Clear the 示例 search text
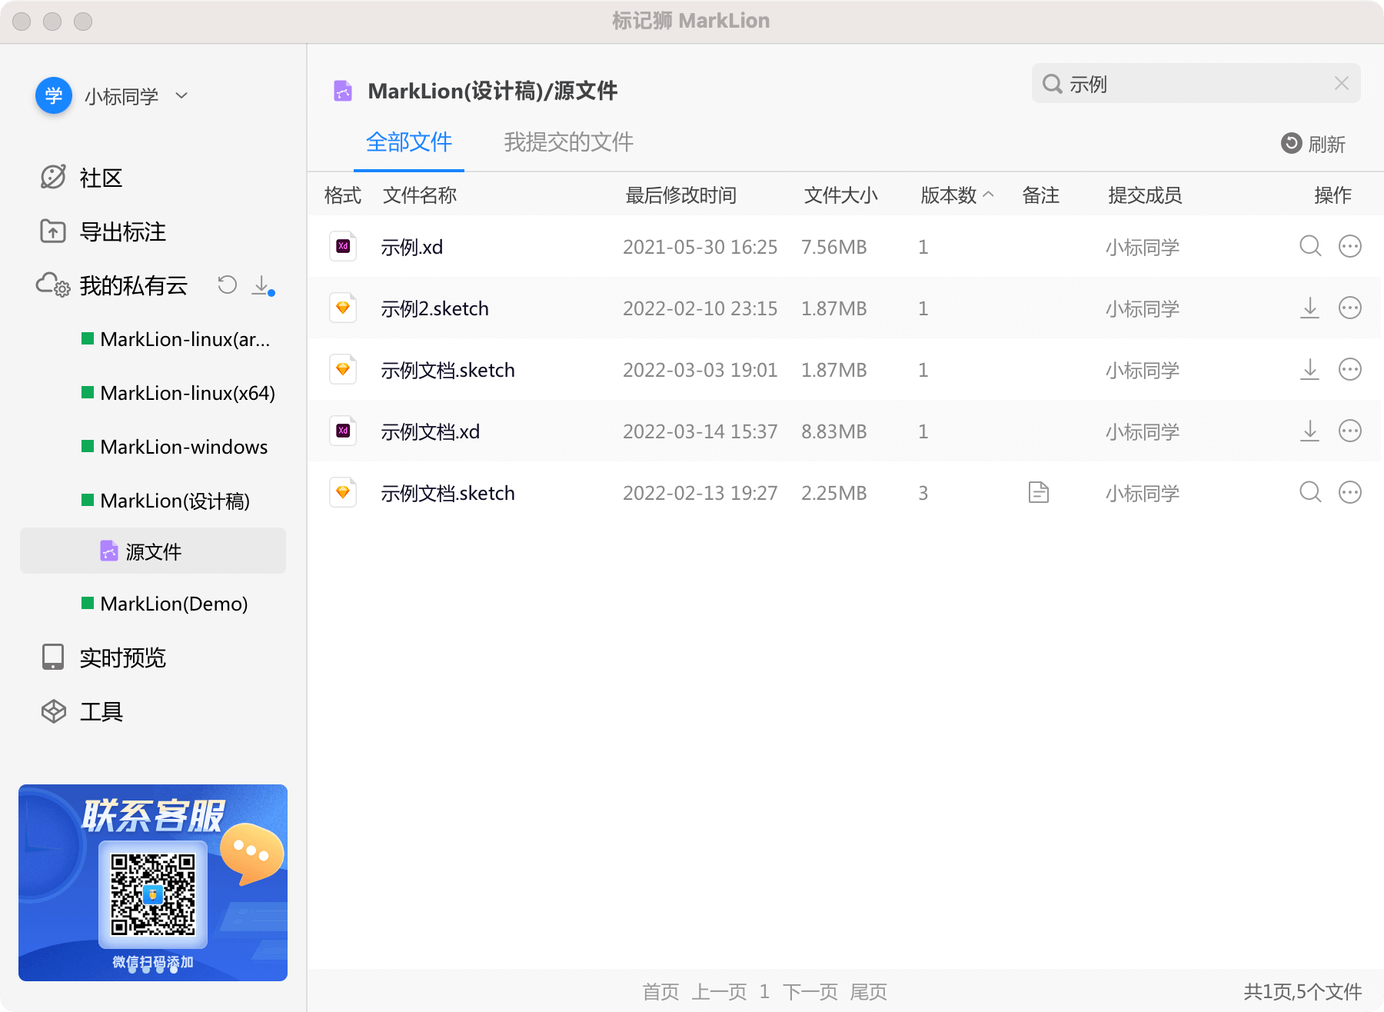 (1342, 83)
